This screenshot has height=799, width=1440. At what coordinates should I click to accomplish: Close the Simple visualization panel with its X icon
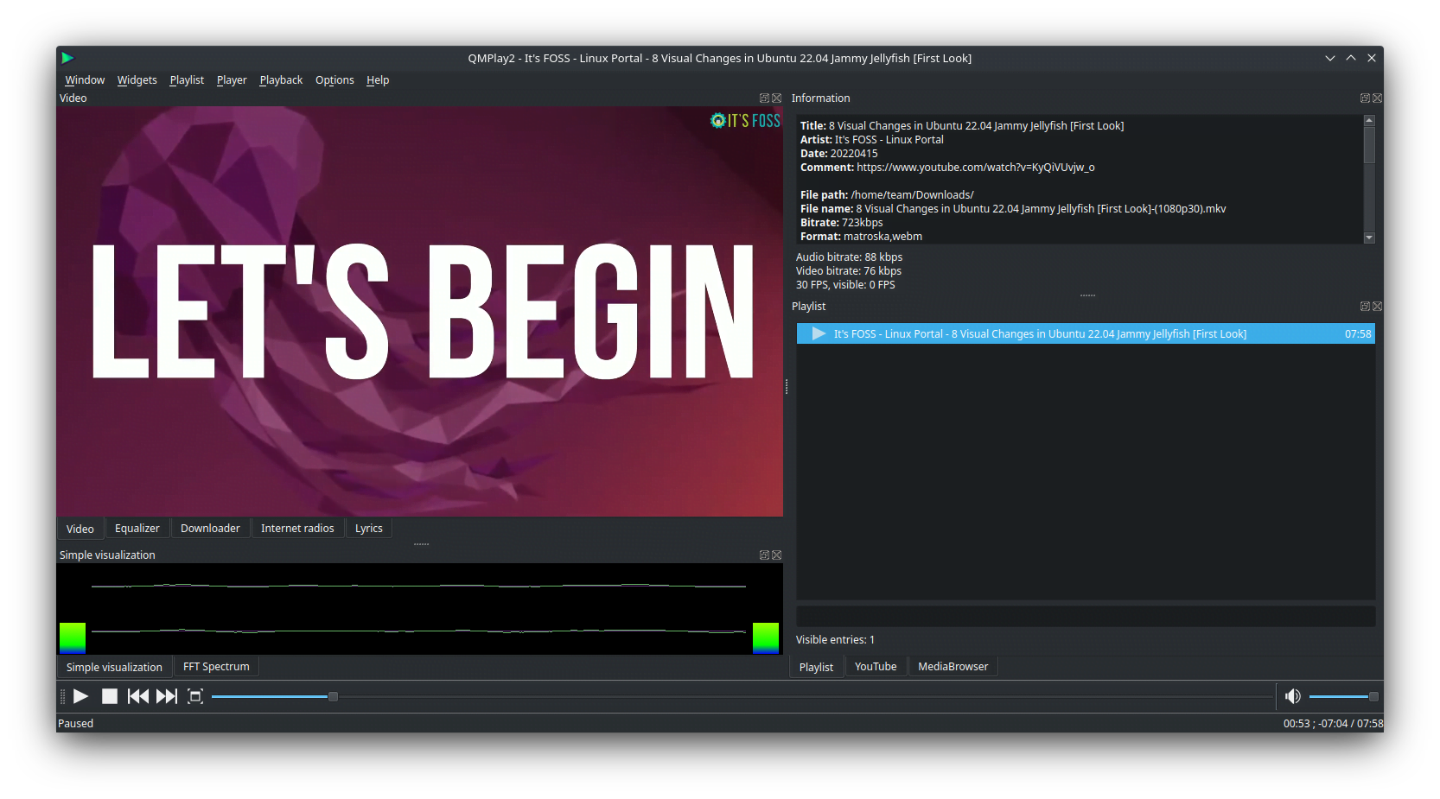tap(776, 555)
